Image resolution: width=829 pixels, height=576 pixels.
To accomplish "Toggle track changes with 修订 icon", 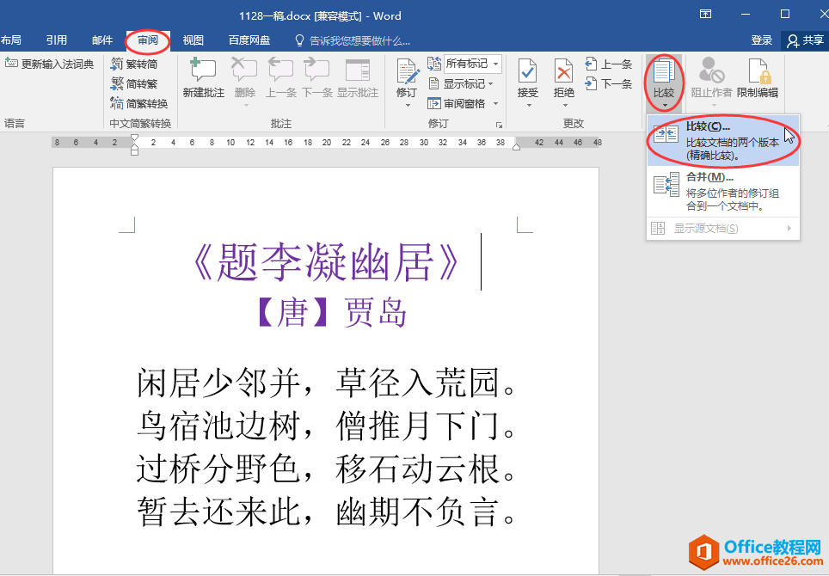I will click(407, 72).
